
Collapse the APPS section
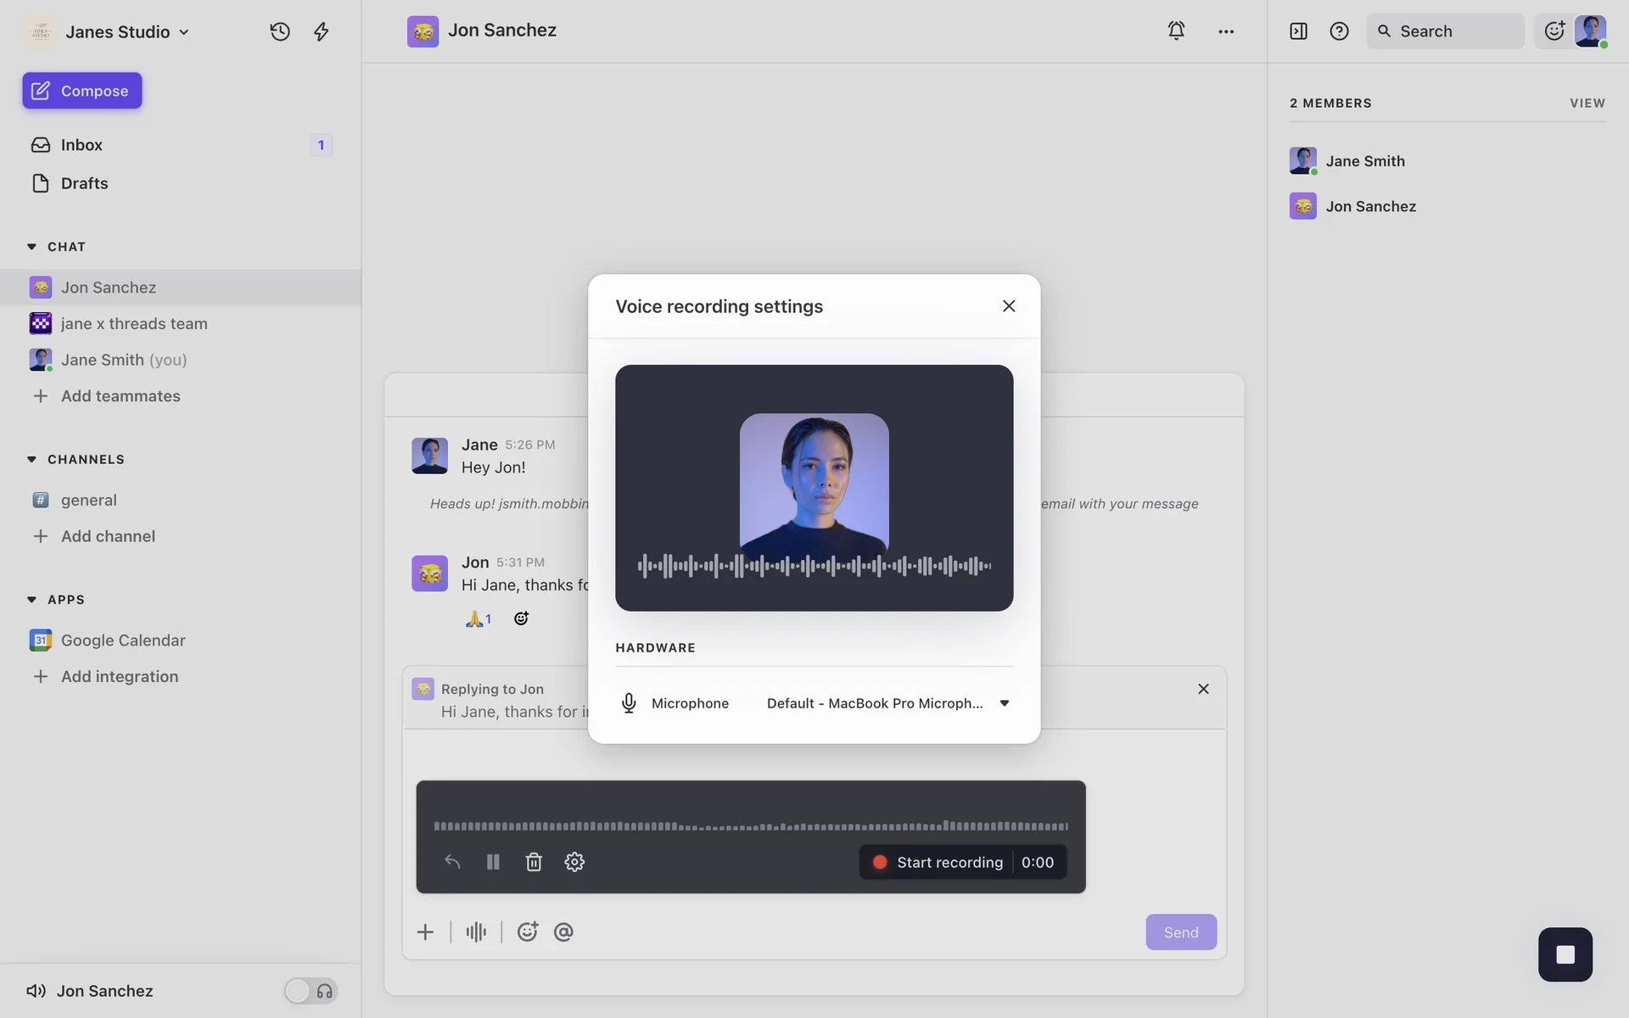(31, 599)
